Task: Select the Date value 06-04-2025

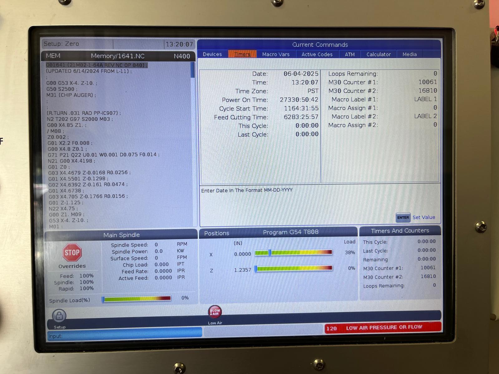Action: tap(301, 74)
